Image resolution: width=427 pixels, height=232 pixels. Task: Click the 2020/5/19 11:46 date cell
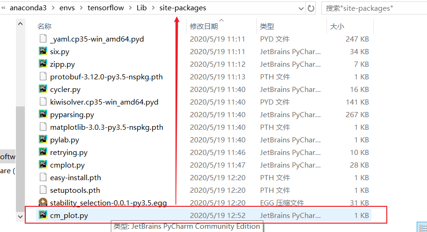[x=217, y=152]
